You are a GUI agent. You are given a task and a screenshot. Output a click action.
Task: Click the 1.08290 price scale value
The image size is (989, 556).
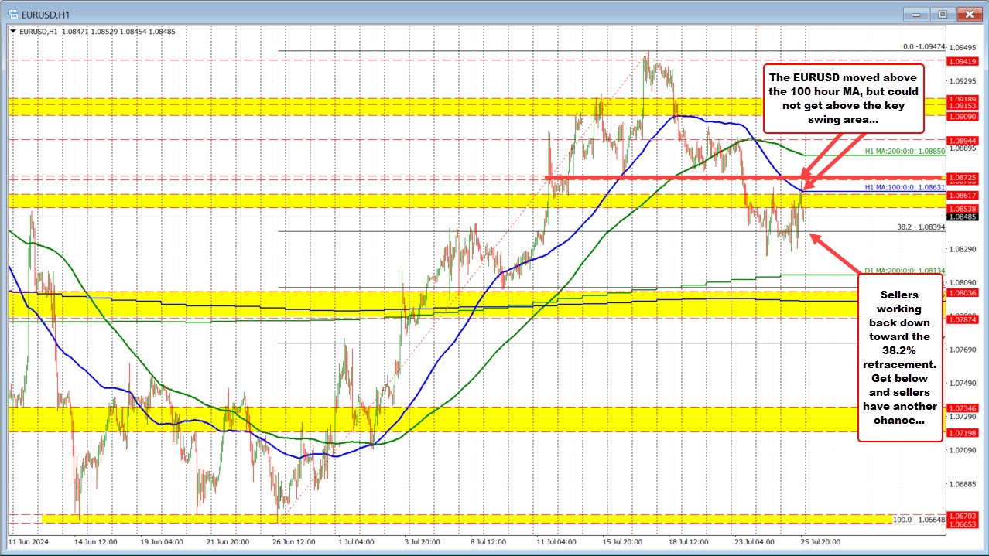963,249
